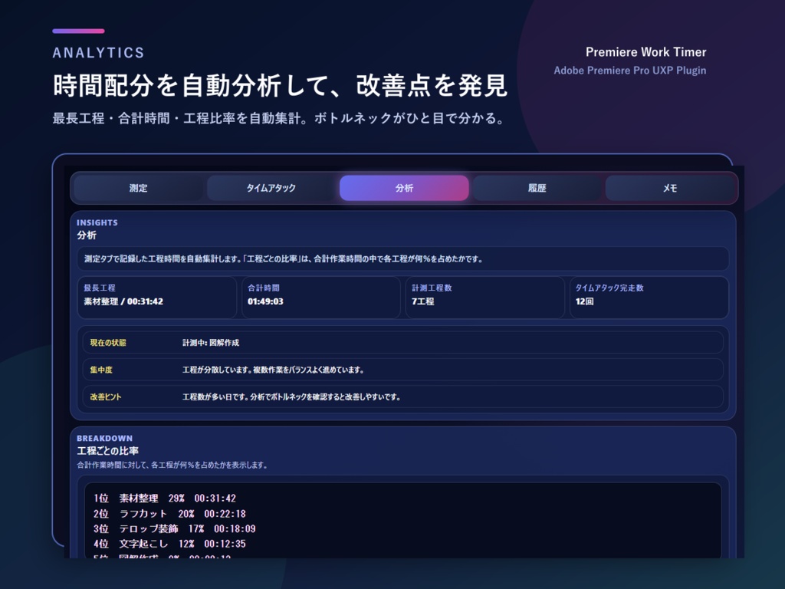Select the 集中度 row
Screen dimensions: 785x589
403,370
